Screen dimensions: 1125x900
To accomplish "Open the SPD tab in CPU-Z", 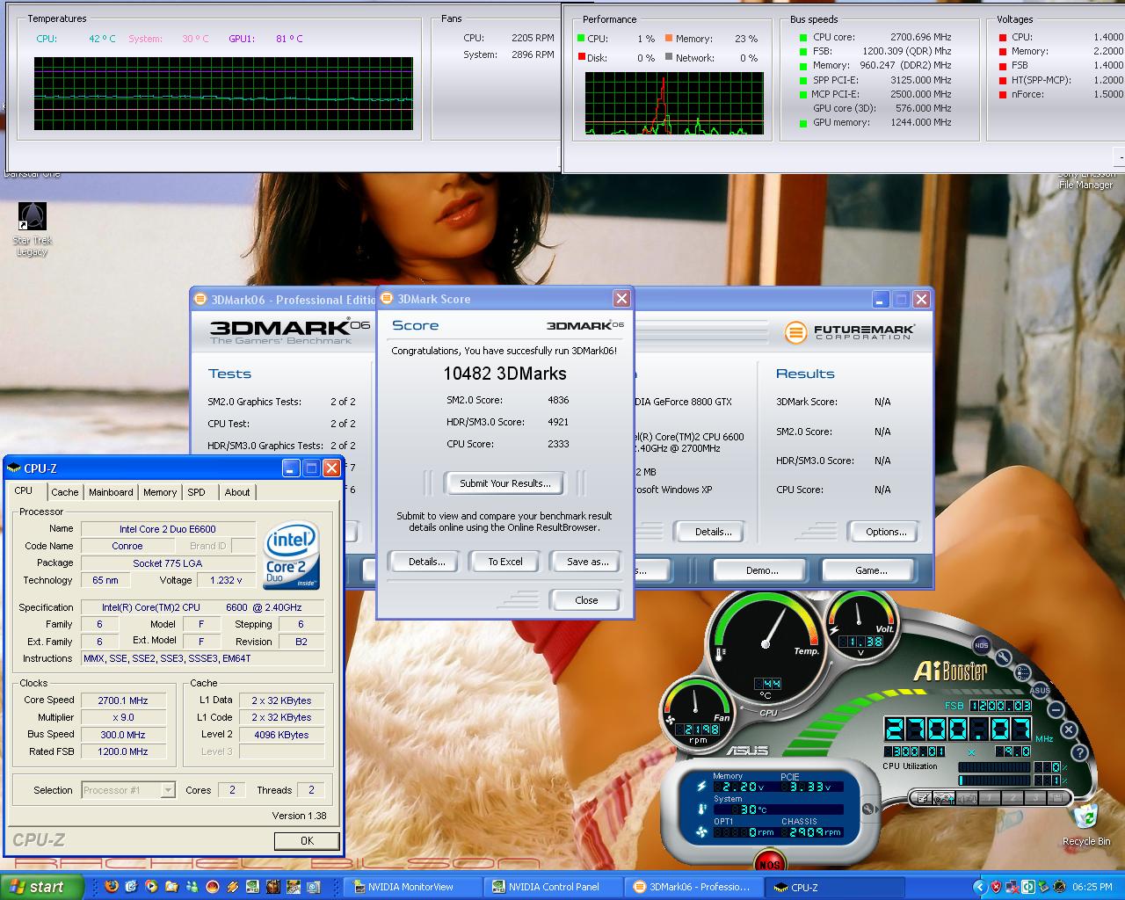I will pyautogui.click(x=196, y=492).
